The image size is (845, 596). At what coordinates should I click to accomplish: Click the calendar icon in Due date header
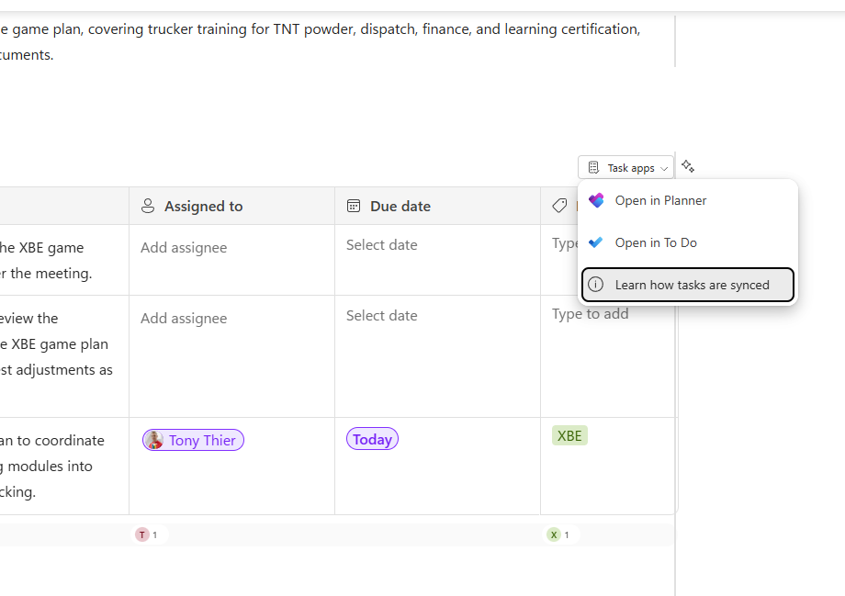[x=354, y=207]
